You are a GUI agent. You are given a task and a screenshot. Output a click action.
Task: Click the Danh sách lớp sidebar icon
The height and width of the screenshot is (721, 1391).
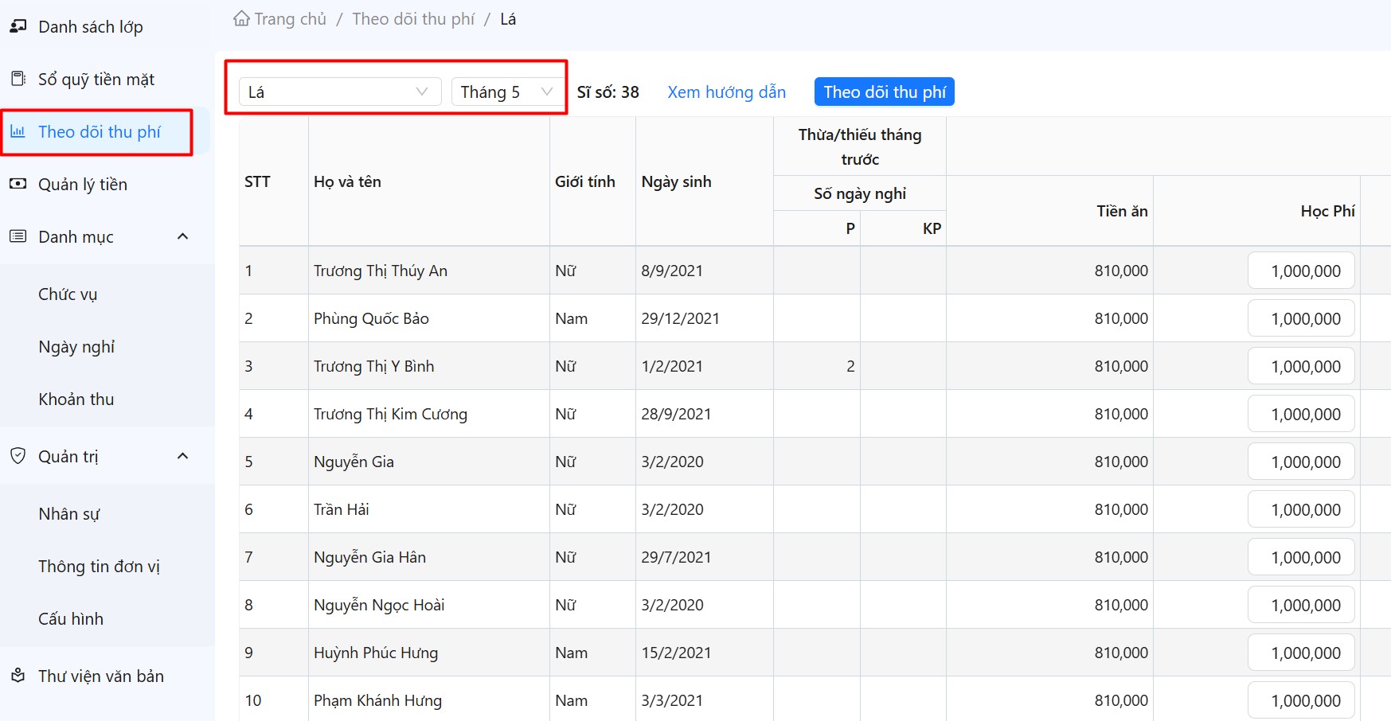(x=18, y=26)
